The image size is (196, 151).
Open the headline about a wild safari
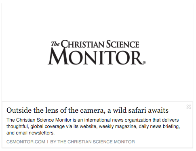(87, 110)
